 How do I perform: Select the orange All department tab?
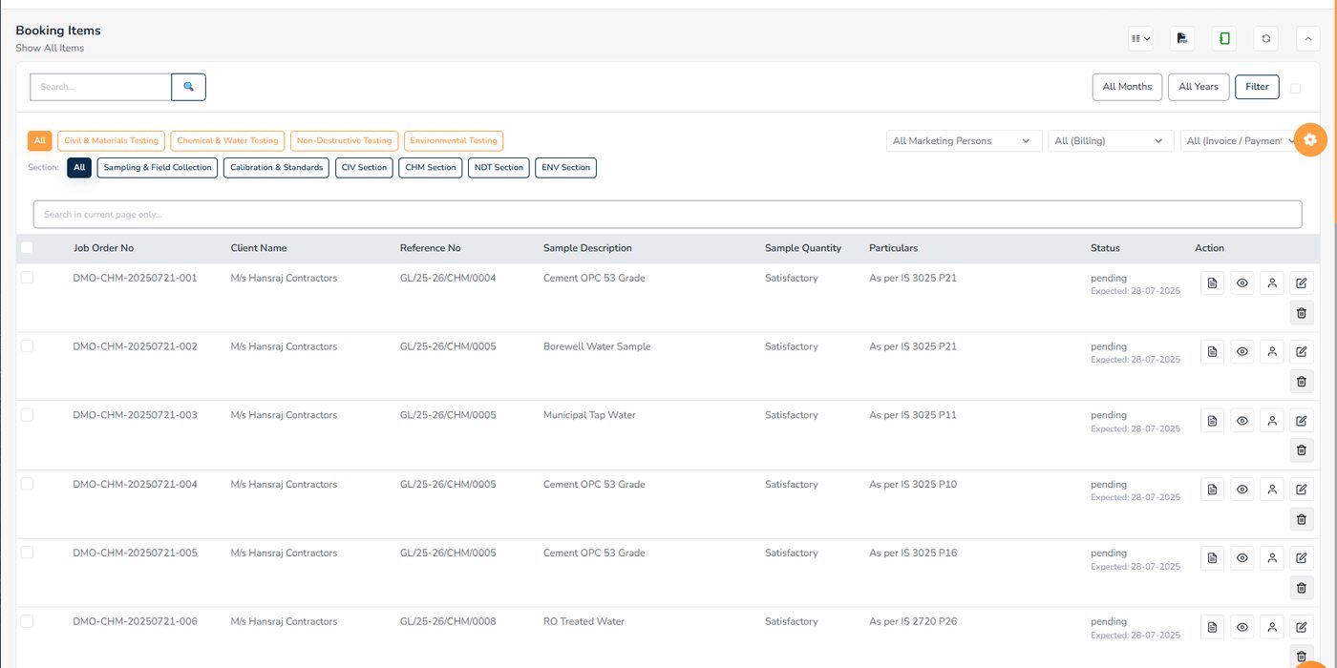[x=39, y=140]
